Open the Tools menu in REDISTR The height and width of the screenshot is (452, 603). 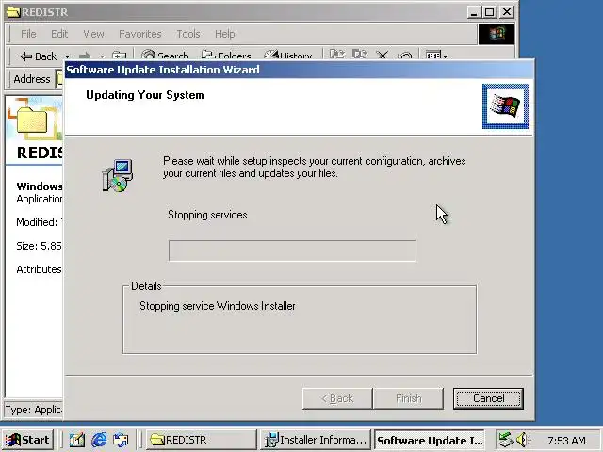[x=188, y=34]
